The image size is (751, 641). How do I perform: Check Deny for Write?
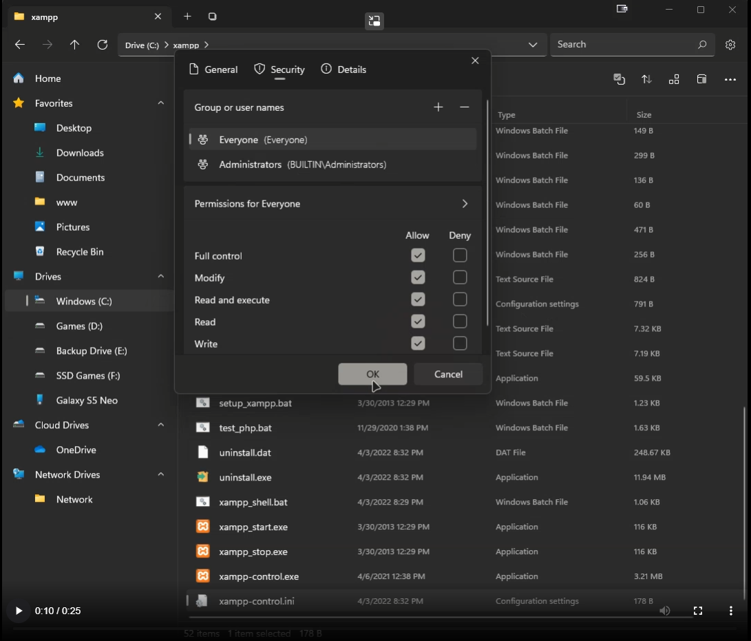[x=460, y=344]
